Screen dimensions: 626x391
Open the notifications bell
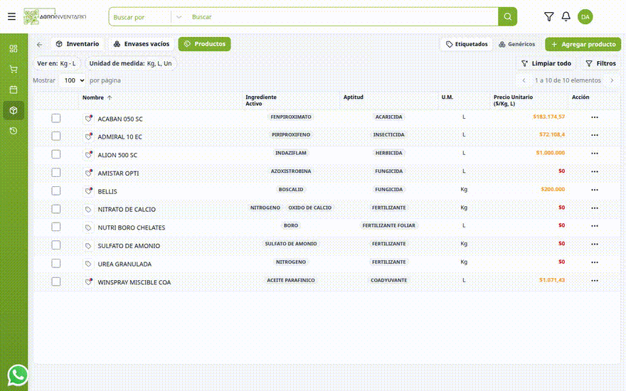tap(566, 17)
